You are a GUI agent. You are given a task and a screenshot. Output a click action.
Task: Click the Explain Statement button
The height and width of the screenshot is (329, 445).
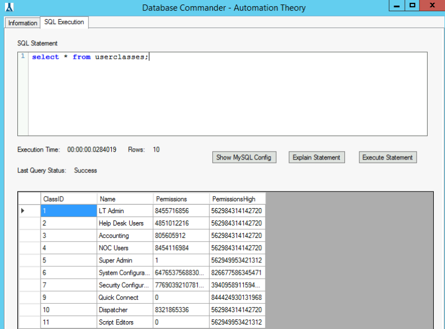(x=316, y=157)
